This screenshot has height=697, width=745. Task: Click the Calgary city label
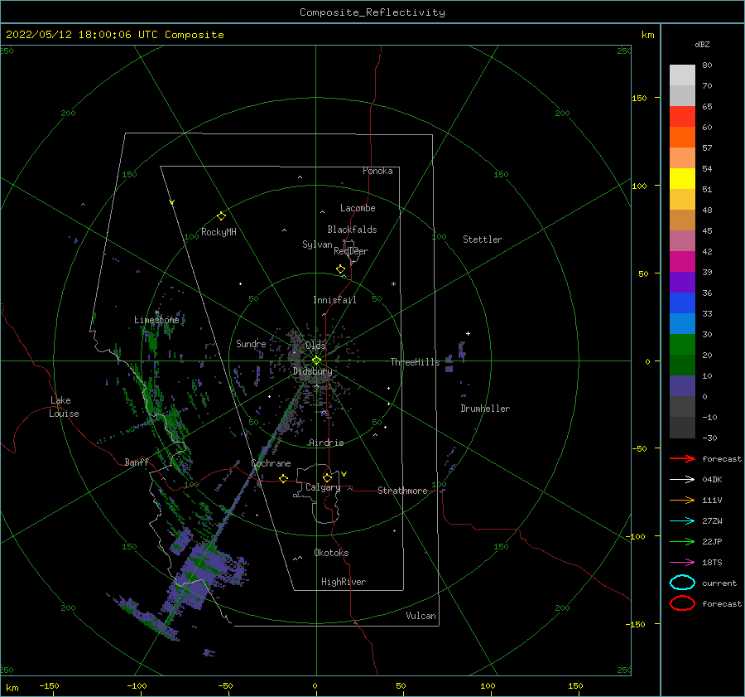tap(323, 487)
